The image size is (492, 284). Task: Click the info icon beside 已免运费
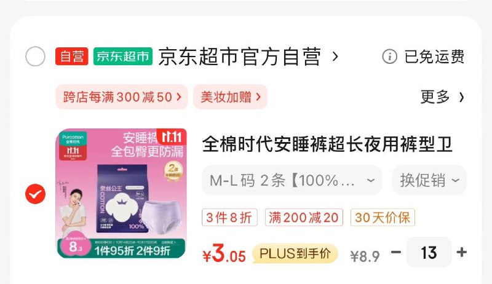click(389, 57)
